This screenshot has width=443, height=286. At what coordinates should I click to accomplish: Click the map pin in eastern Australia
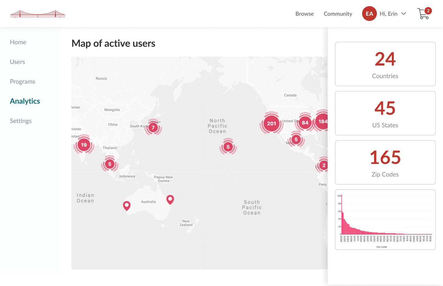tap(170, 199)
